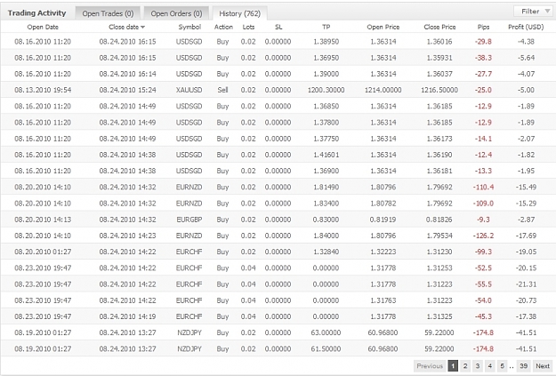556x376 pixels.
Task: Click open price 1214.00000
Action: point(383,90)
